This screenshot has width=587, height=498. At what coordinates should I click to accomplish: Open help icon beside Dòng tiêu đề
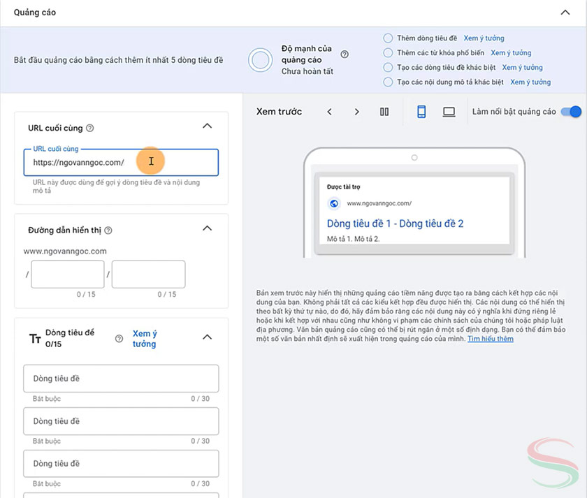pos(119,339)
